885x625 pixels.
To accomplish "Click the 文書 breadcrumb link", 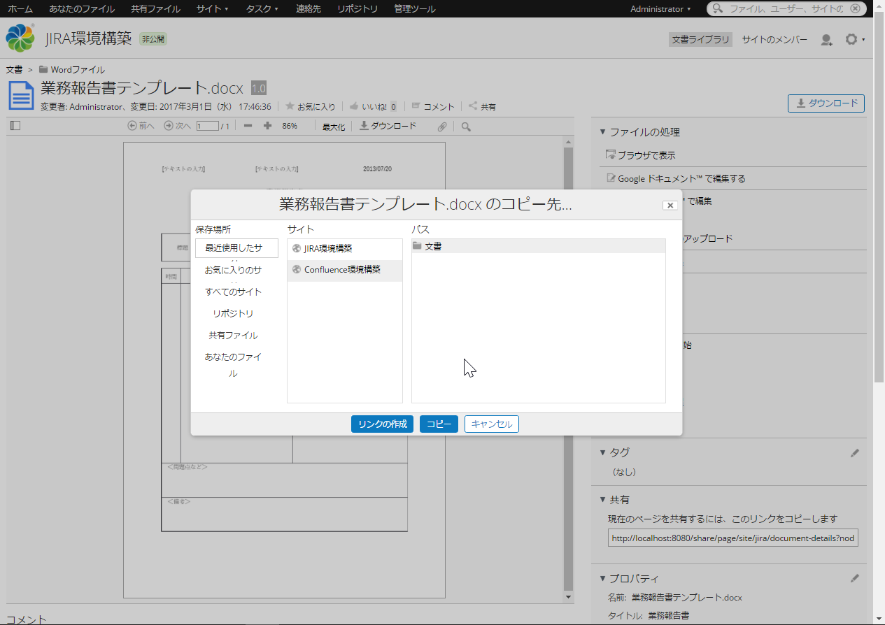I will (x=14, y=69).
